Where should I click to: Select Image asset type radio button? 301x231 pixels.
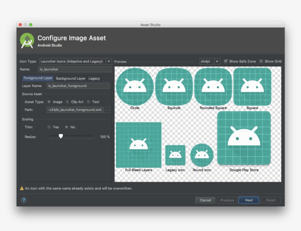tap(49, 102)
